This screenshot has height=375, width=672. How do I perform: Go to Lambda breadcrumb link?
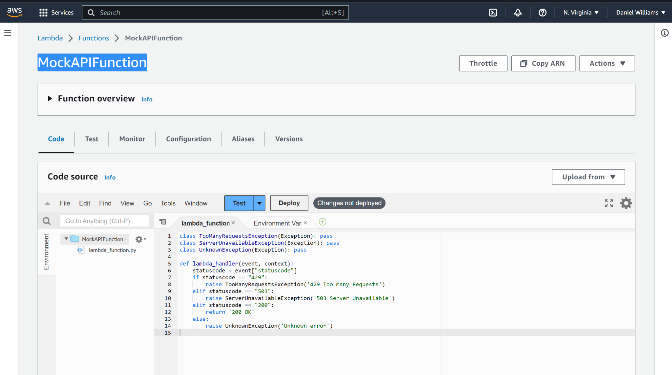(50, 38)
